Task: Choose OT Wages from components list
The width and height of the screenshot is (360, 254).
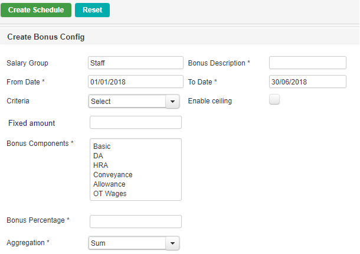Action: 110,194
